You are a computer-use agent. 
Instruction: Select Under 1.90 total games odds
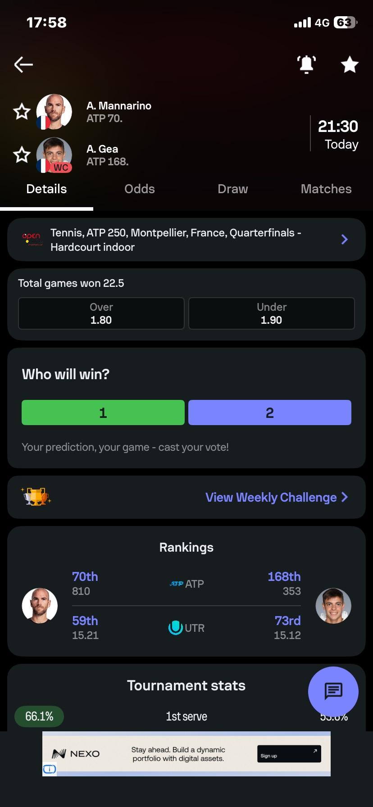[x=272, y=313]
